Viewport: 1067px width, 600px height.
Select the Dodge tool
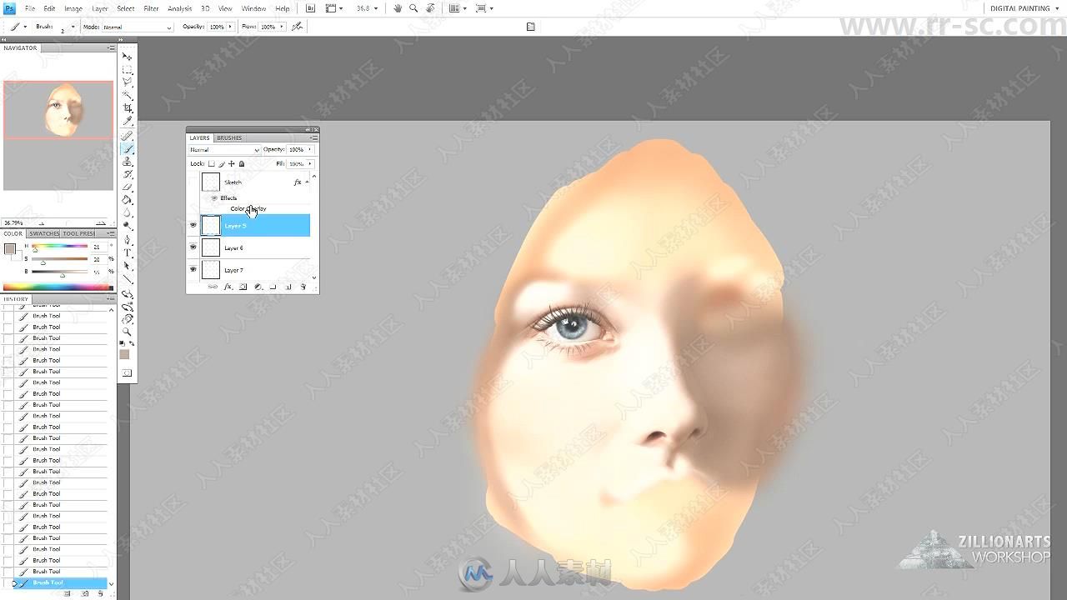pos(128,226)
